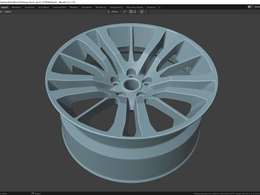
Task: Switch to the UV Editing workspace
Action: (x=43, y=8)
